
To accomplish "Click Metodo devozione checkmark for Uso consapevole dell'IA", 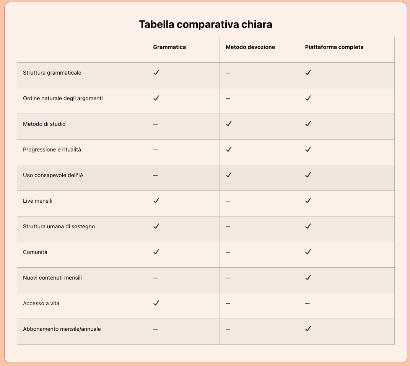I will (229, 175).
